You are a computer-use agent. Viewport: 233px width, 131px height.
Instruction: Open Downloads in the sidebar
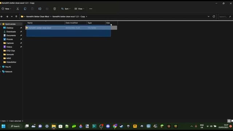tap(11, 32)
